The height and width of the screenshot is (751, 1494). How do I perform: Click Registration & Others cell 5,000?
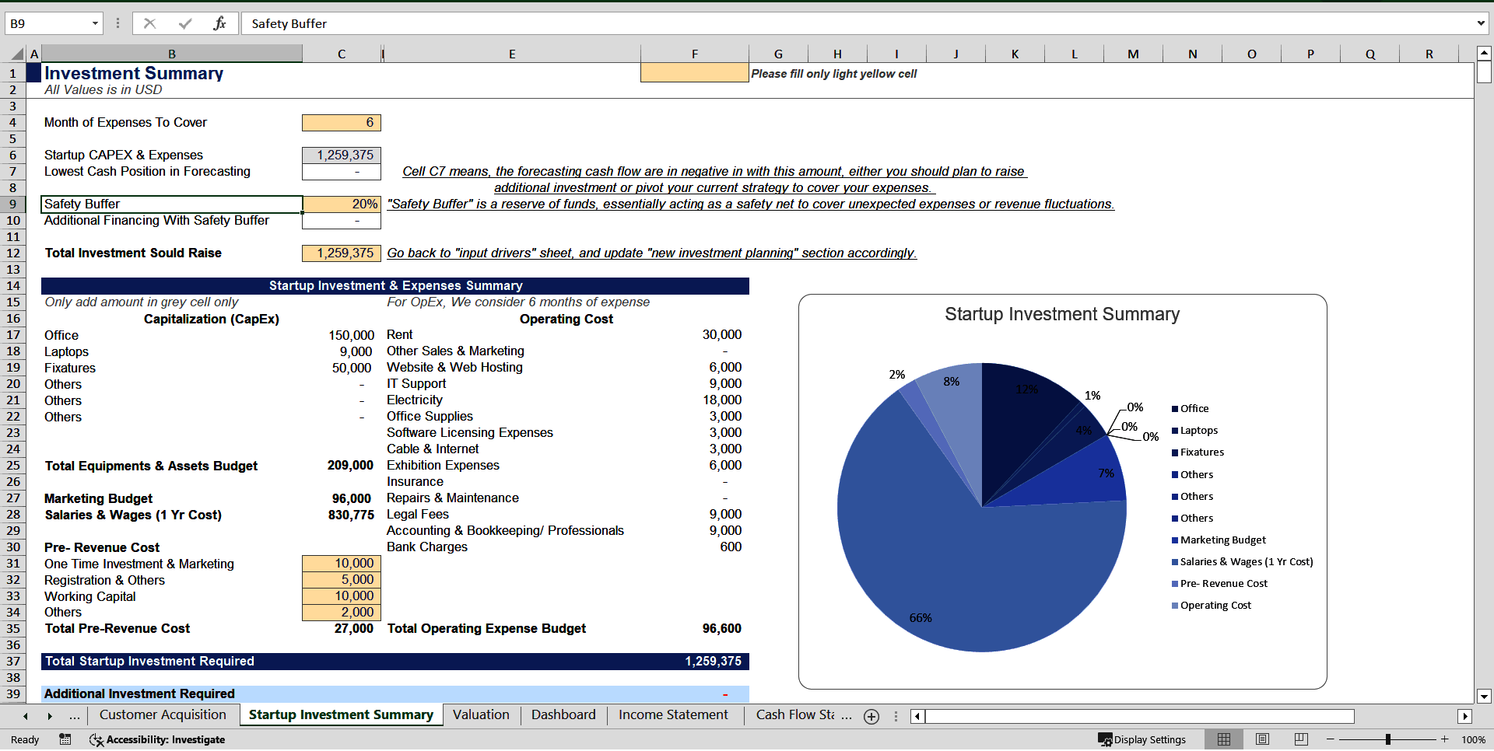(341, 579)
